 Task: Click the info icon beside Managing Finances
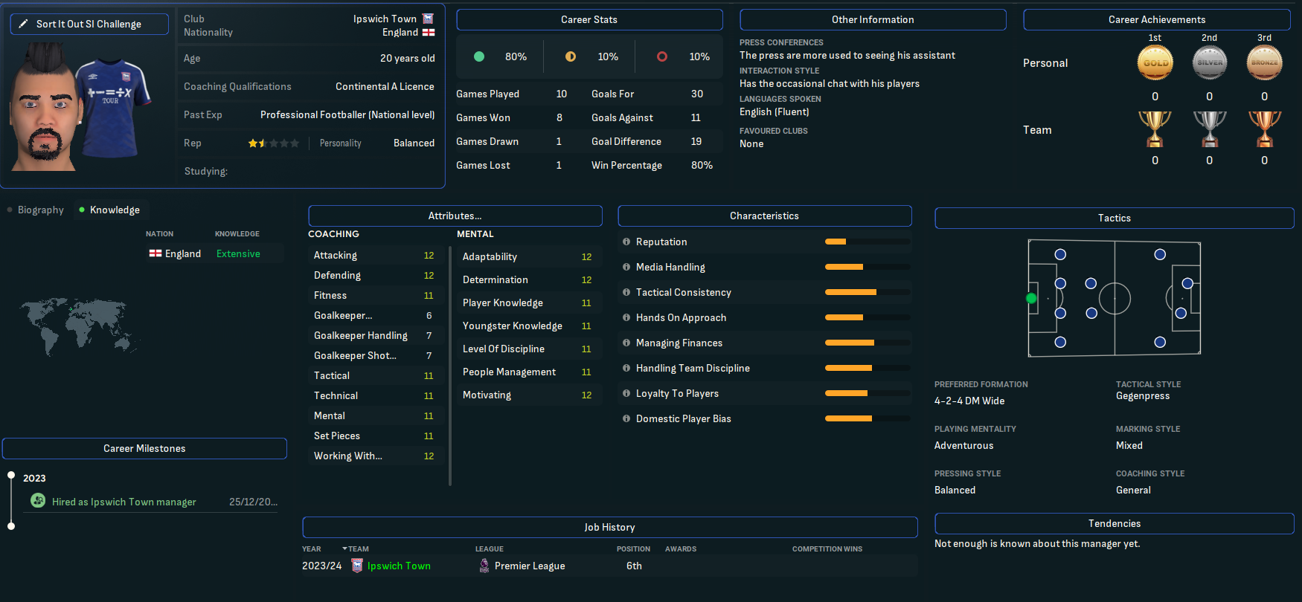(626, 343)
